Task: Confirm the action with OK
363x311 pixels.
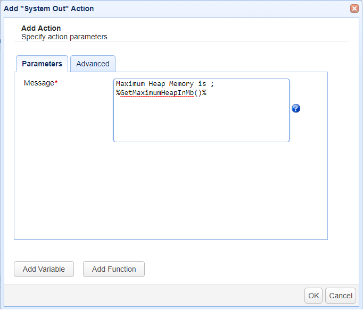Action: [314, 296]
